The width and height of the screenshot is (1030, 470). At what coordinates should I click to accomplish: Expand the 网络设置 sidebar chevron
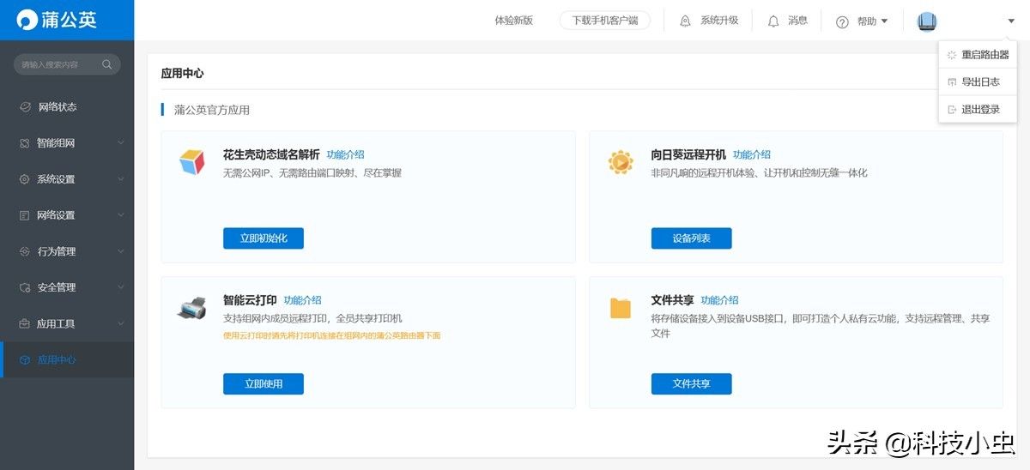121,215
